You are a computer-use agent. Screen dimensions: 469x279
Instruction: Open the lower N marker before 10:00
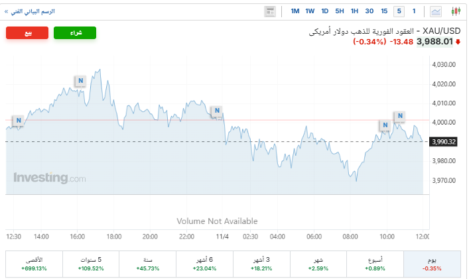384,125
